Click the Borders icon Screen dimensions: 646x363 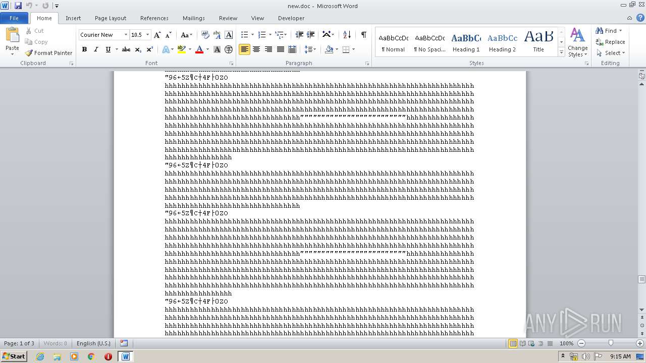coord(346,49)
